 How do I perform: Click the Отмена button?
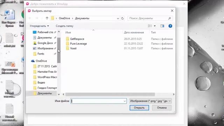tap(162, 108)
